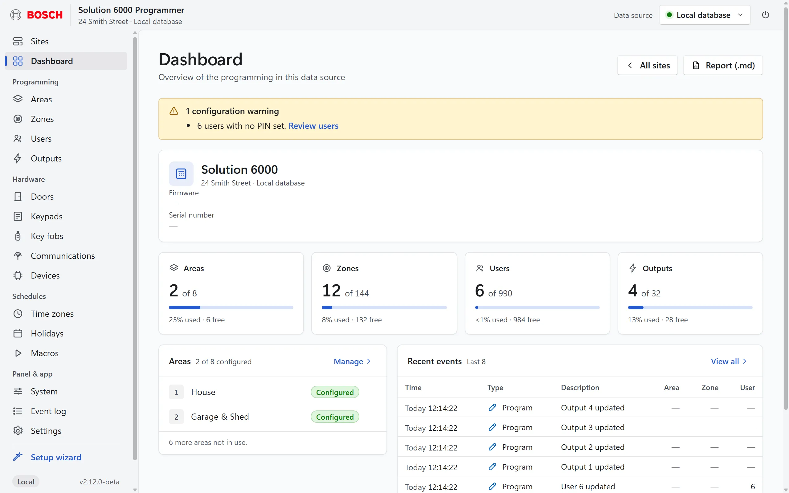Select the House area row
The width and height of the screenshot is (789, 493).
point(272,392)
